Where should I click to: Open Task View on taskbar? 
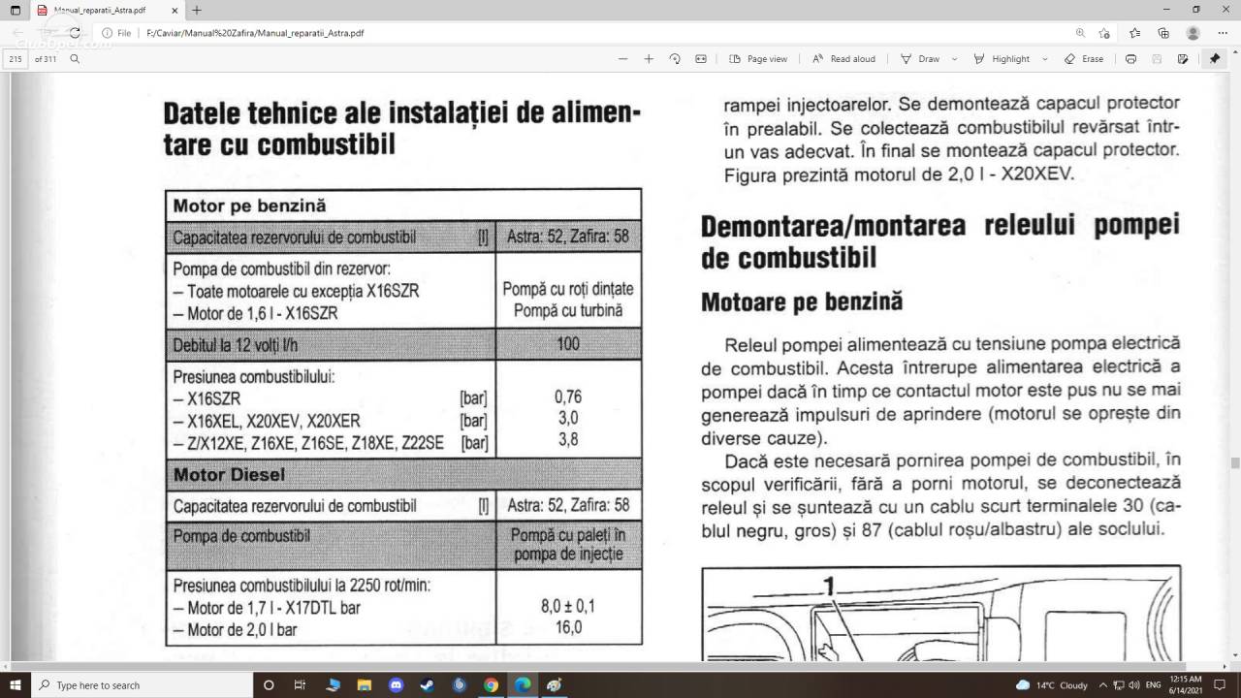[x=301, y=684]
